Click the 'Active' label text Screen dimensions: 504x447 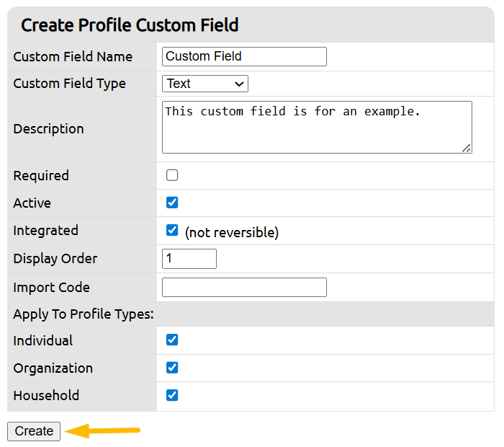32,203
